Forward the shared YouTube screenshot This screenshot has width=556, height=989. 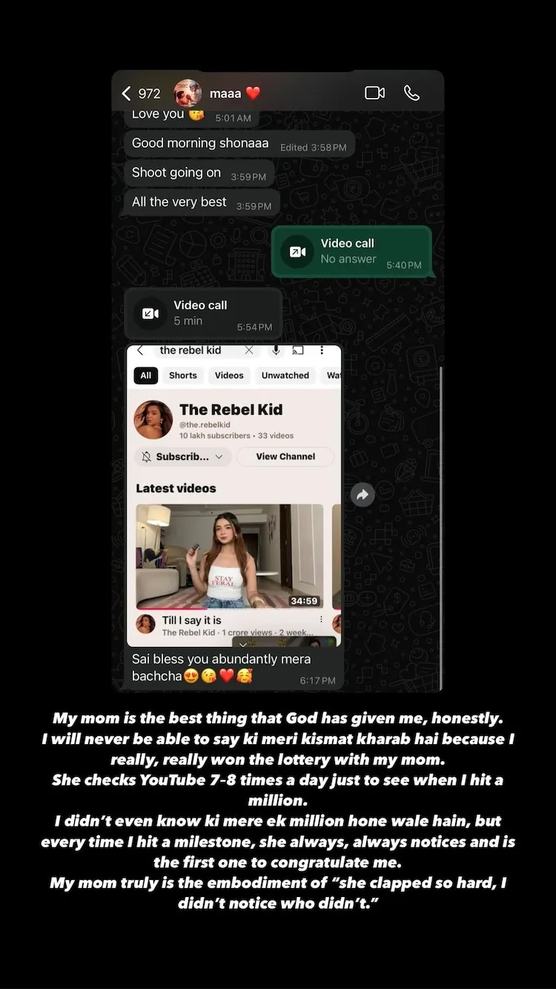363,494
